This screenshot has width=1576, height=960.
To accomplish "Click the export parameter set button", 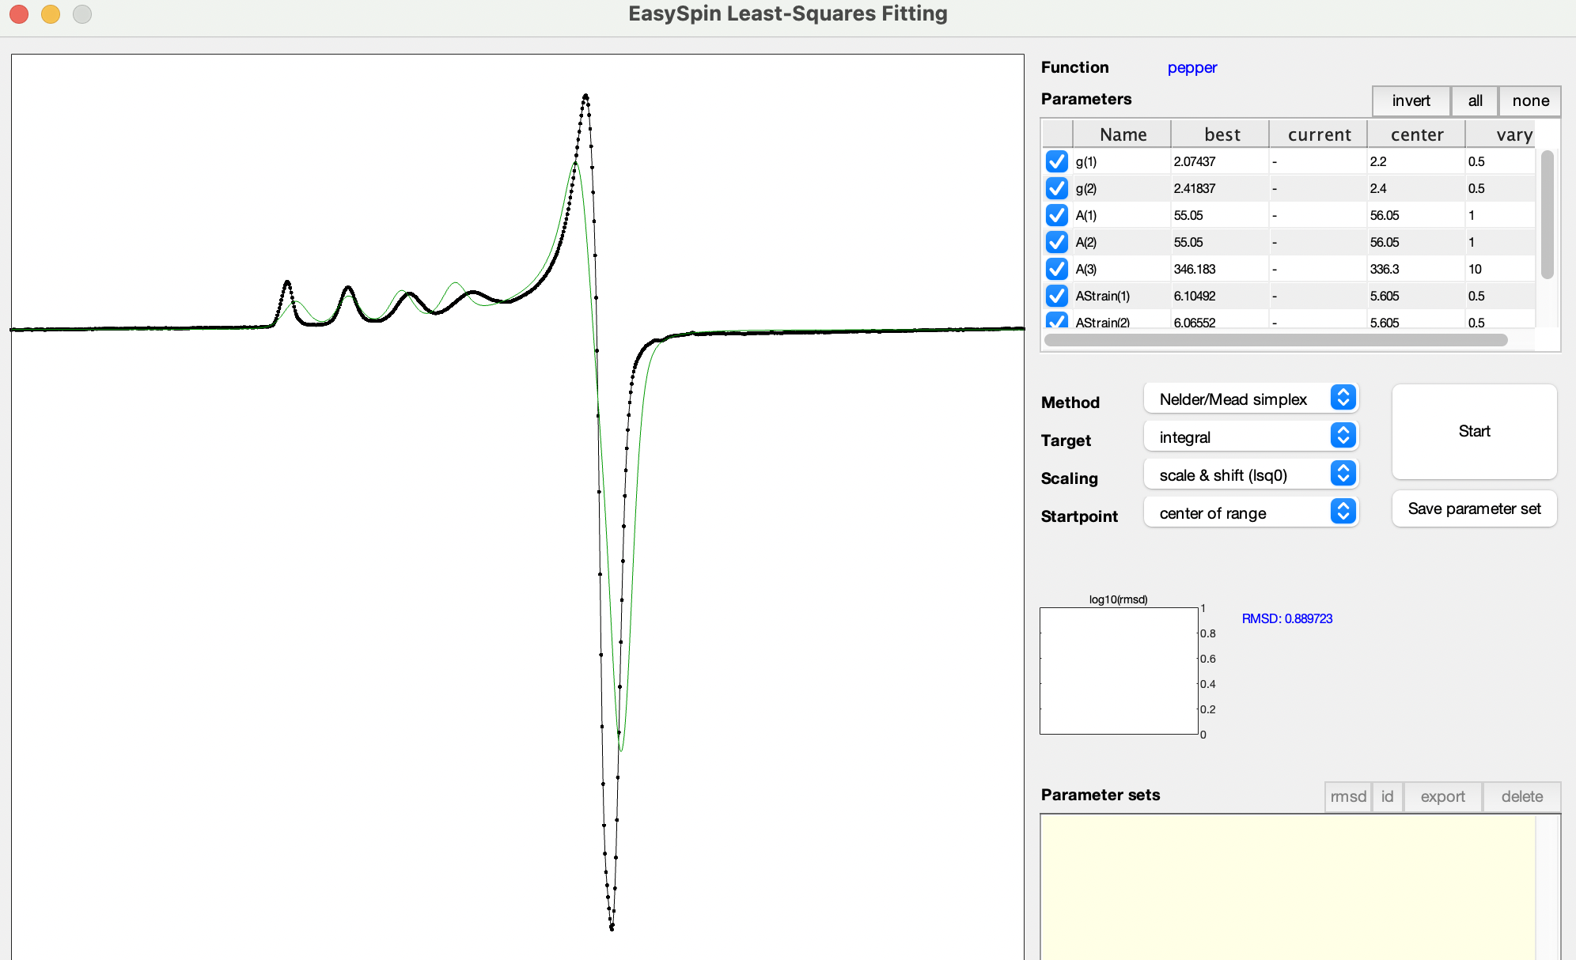I will click(x=1442, y=796).
